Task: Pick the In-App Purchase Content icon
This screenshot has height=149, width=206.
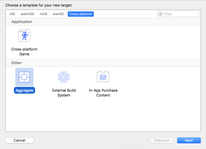Action: coord(103,77)
